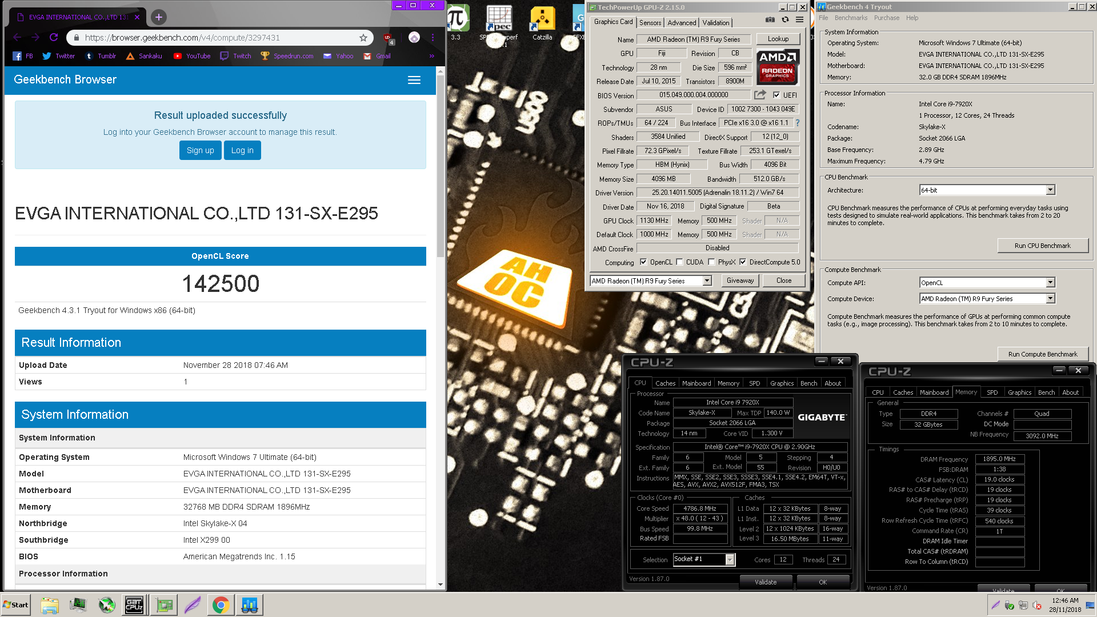
Task: Open the Caches tab in left CPU-Z
Action: pyautogui.click(x=665, y=383)
